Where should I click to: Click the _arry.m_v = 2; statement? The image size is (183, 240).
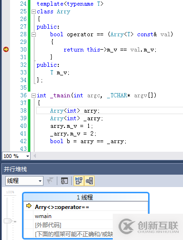73,134
